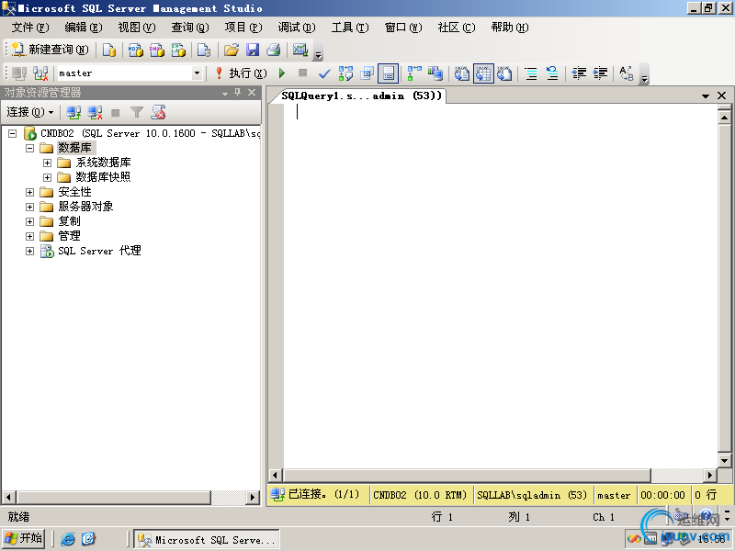Click the query editor vertical scrollbar up arrow
Screen dimensions: 735x551
point(724,118)
